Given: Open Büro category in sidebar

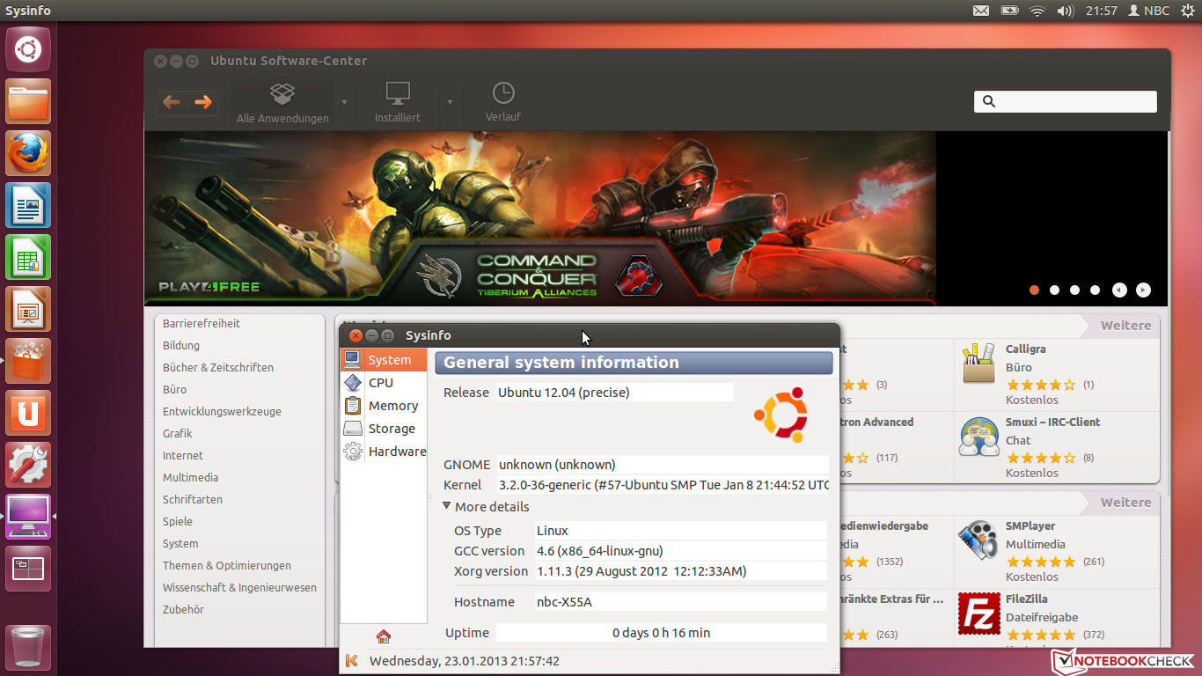Looking at the screenshot, I should (x=174, y=389).
